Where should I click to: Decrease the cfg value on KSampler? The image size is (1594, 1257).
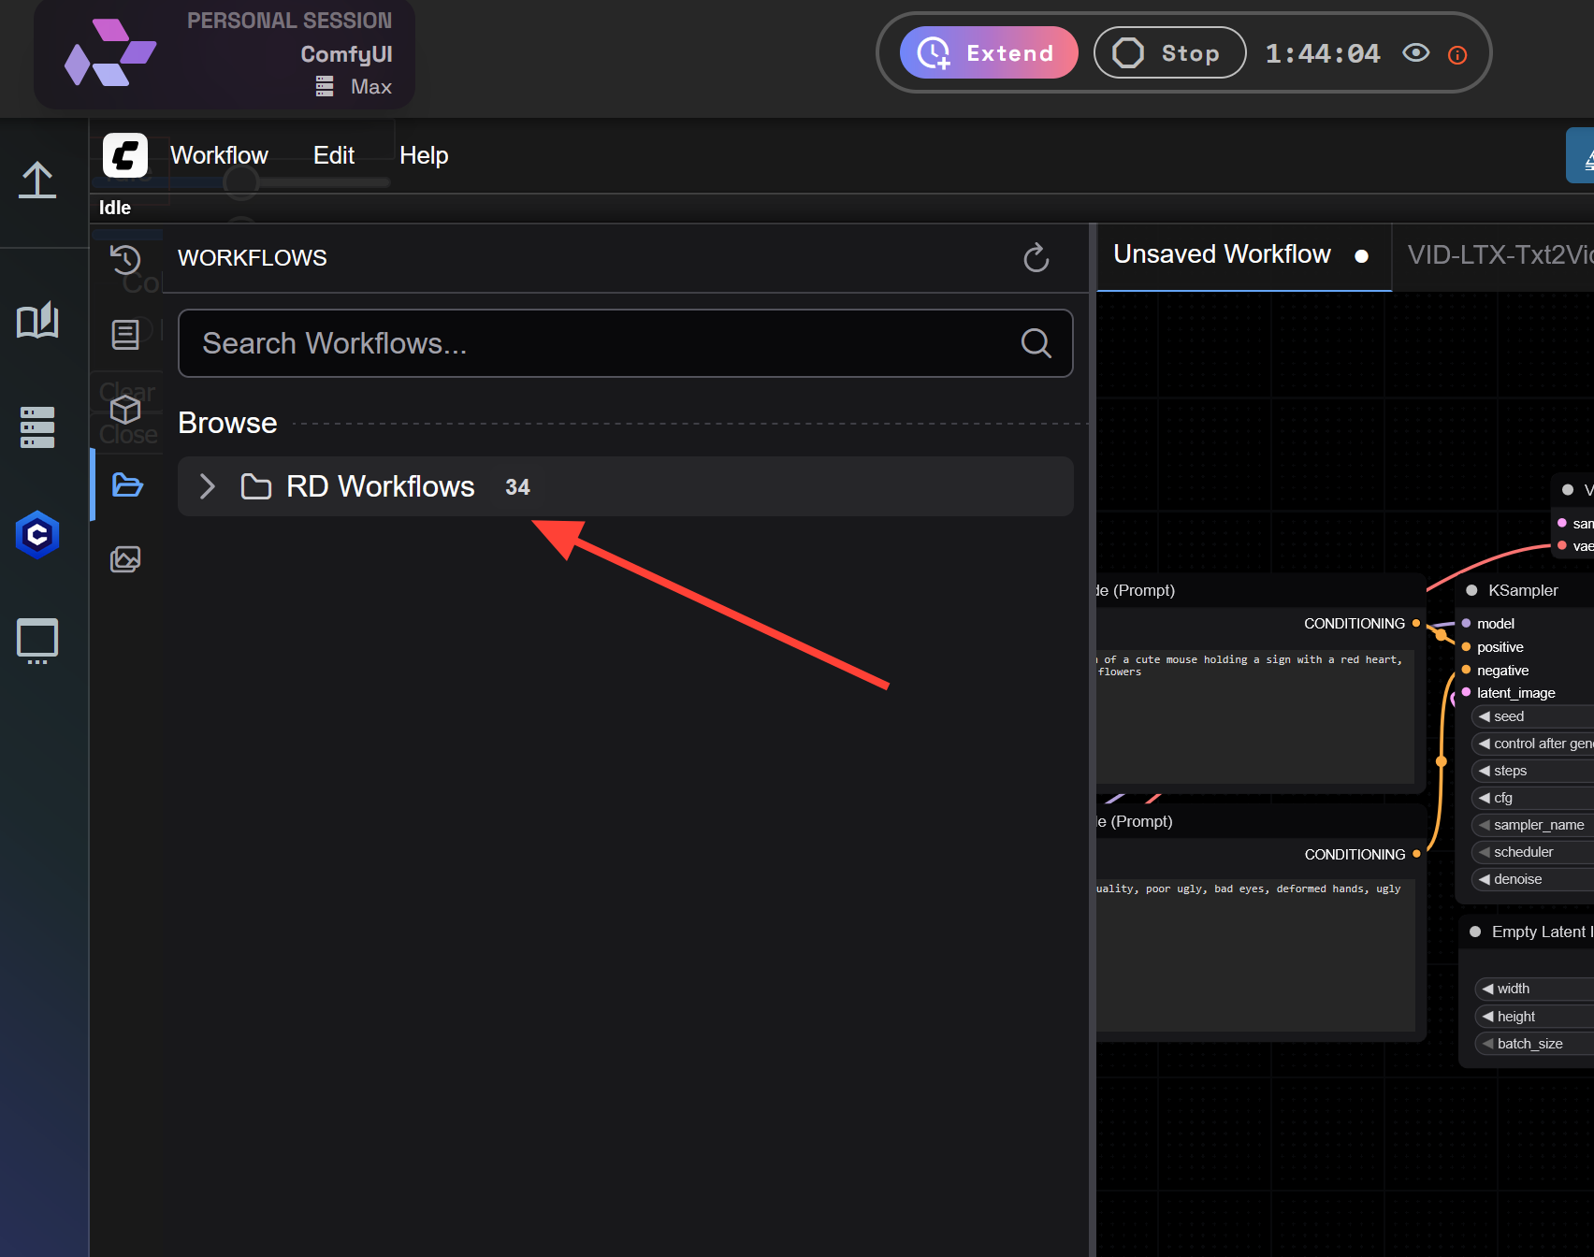(1486, 798)
